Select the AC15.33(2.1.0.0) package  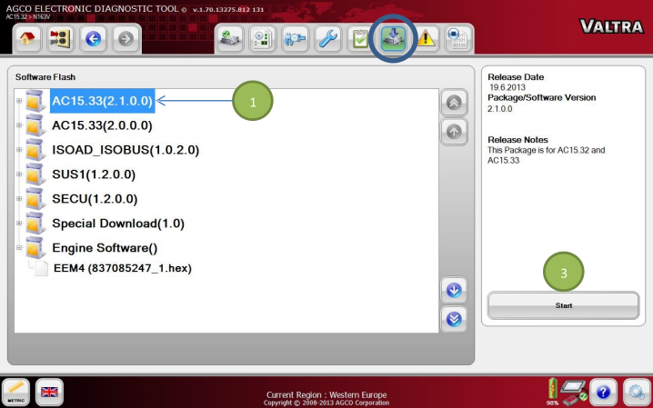tap(103, 101)
